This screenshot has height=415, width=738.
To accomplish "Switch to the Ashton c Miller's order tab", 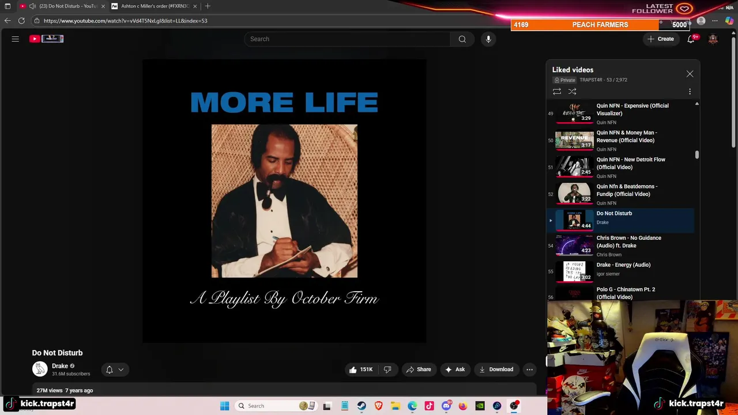I will click(x=155, y=6).
